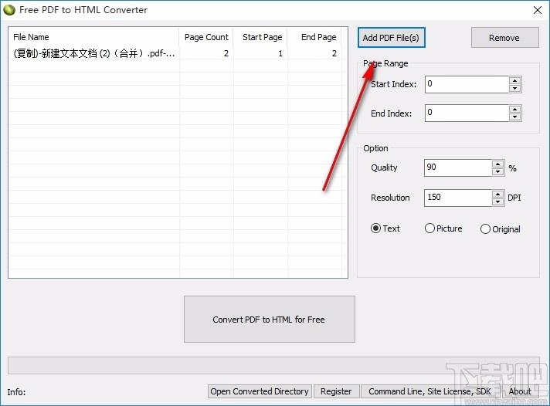
Task: Sort by File Name column header
Action: tap(94, 37)
